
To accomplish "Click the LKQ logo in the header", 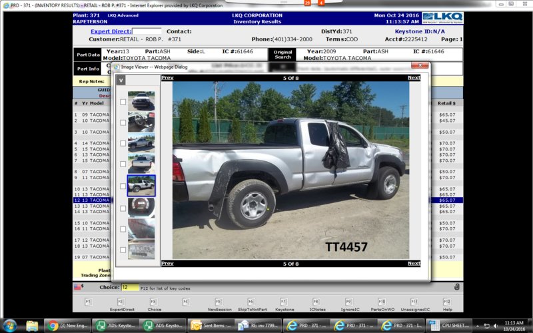I will (442, 18).
